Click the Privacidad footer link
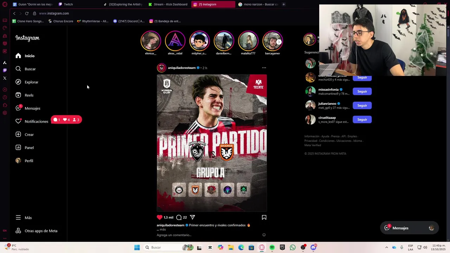Image resolution: width=450 pixels, height=253 pixels. point(311,141)
